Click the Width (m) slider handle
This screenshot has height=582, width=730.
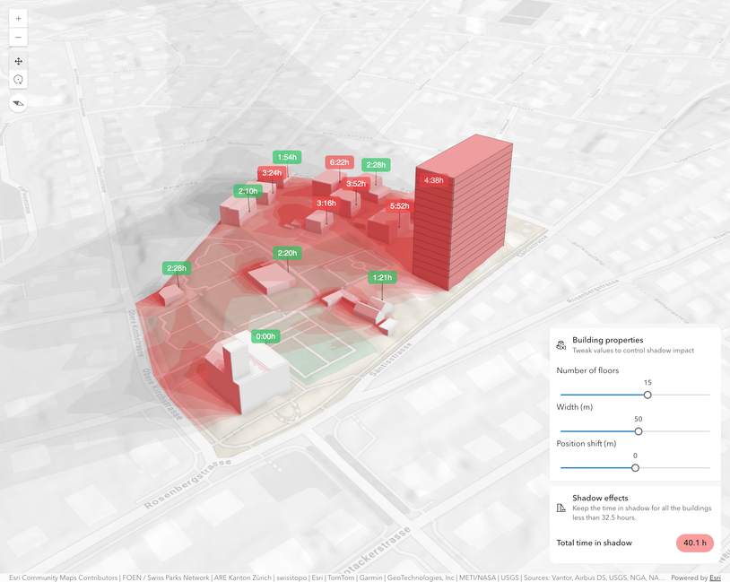[639, 431]
